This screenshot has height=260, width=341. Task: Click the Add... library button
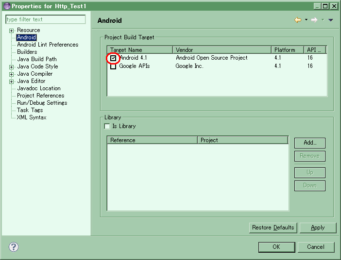[x=310, y=143]
